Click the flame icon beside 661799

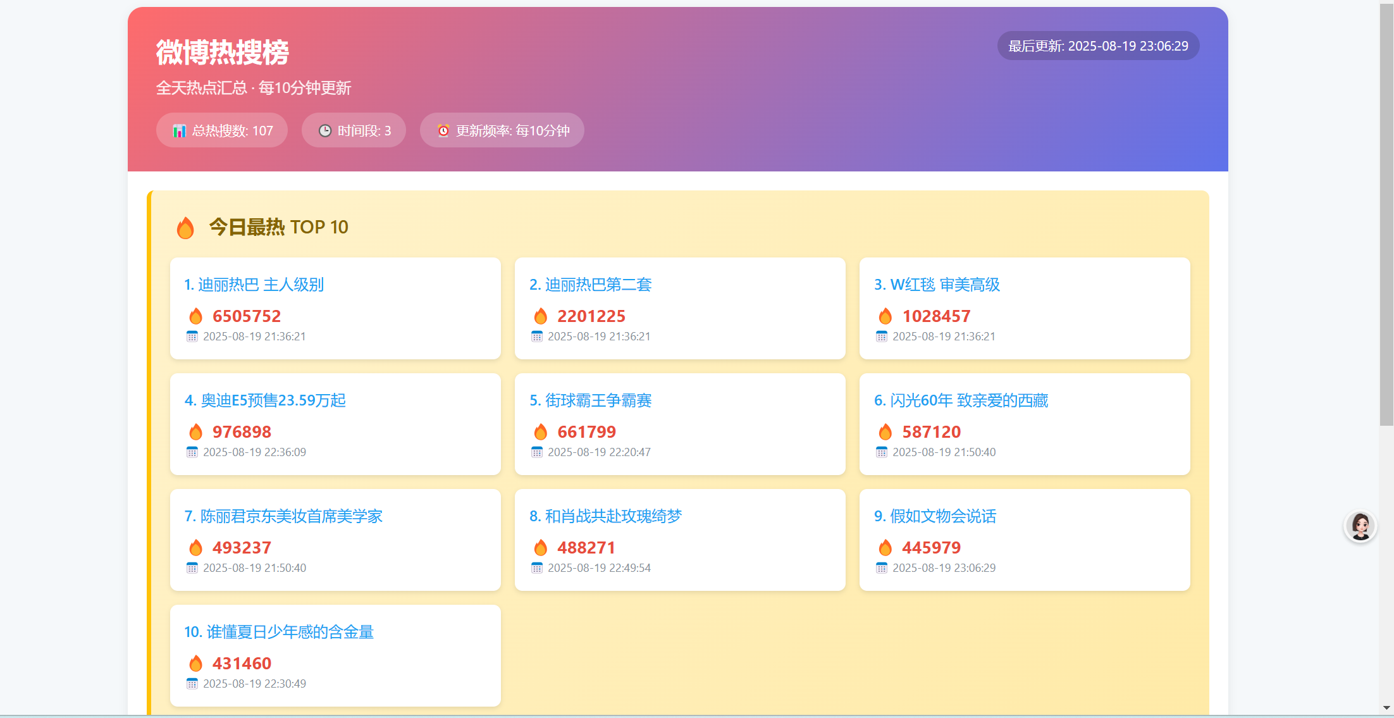[x=541, y=432]
